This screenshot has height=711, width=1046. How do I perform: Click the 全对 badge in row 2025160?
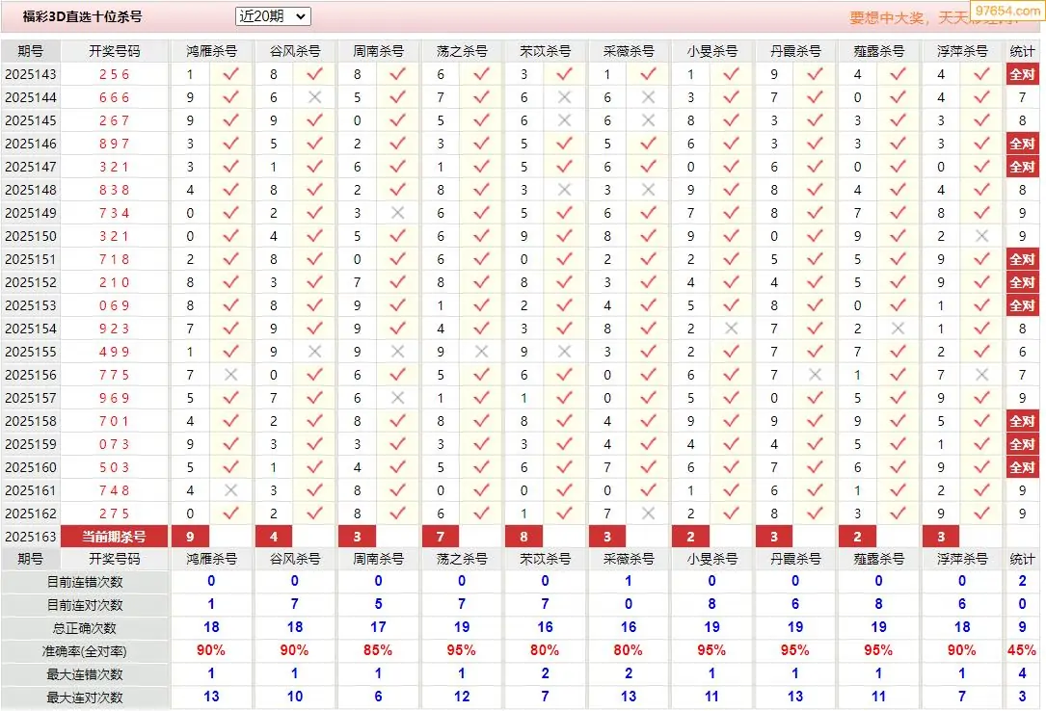coord(1022,467)
